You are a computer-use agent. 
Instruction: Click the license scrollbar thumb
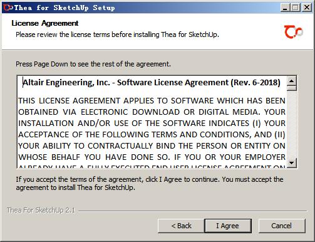(292, 88)
